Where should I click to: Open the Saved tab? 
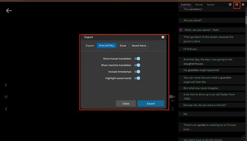click(210, 5)
